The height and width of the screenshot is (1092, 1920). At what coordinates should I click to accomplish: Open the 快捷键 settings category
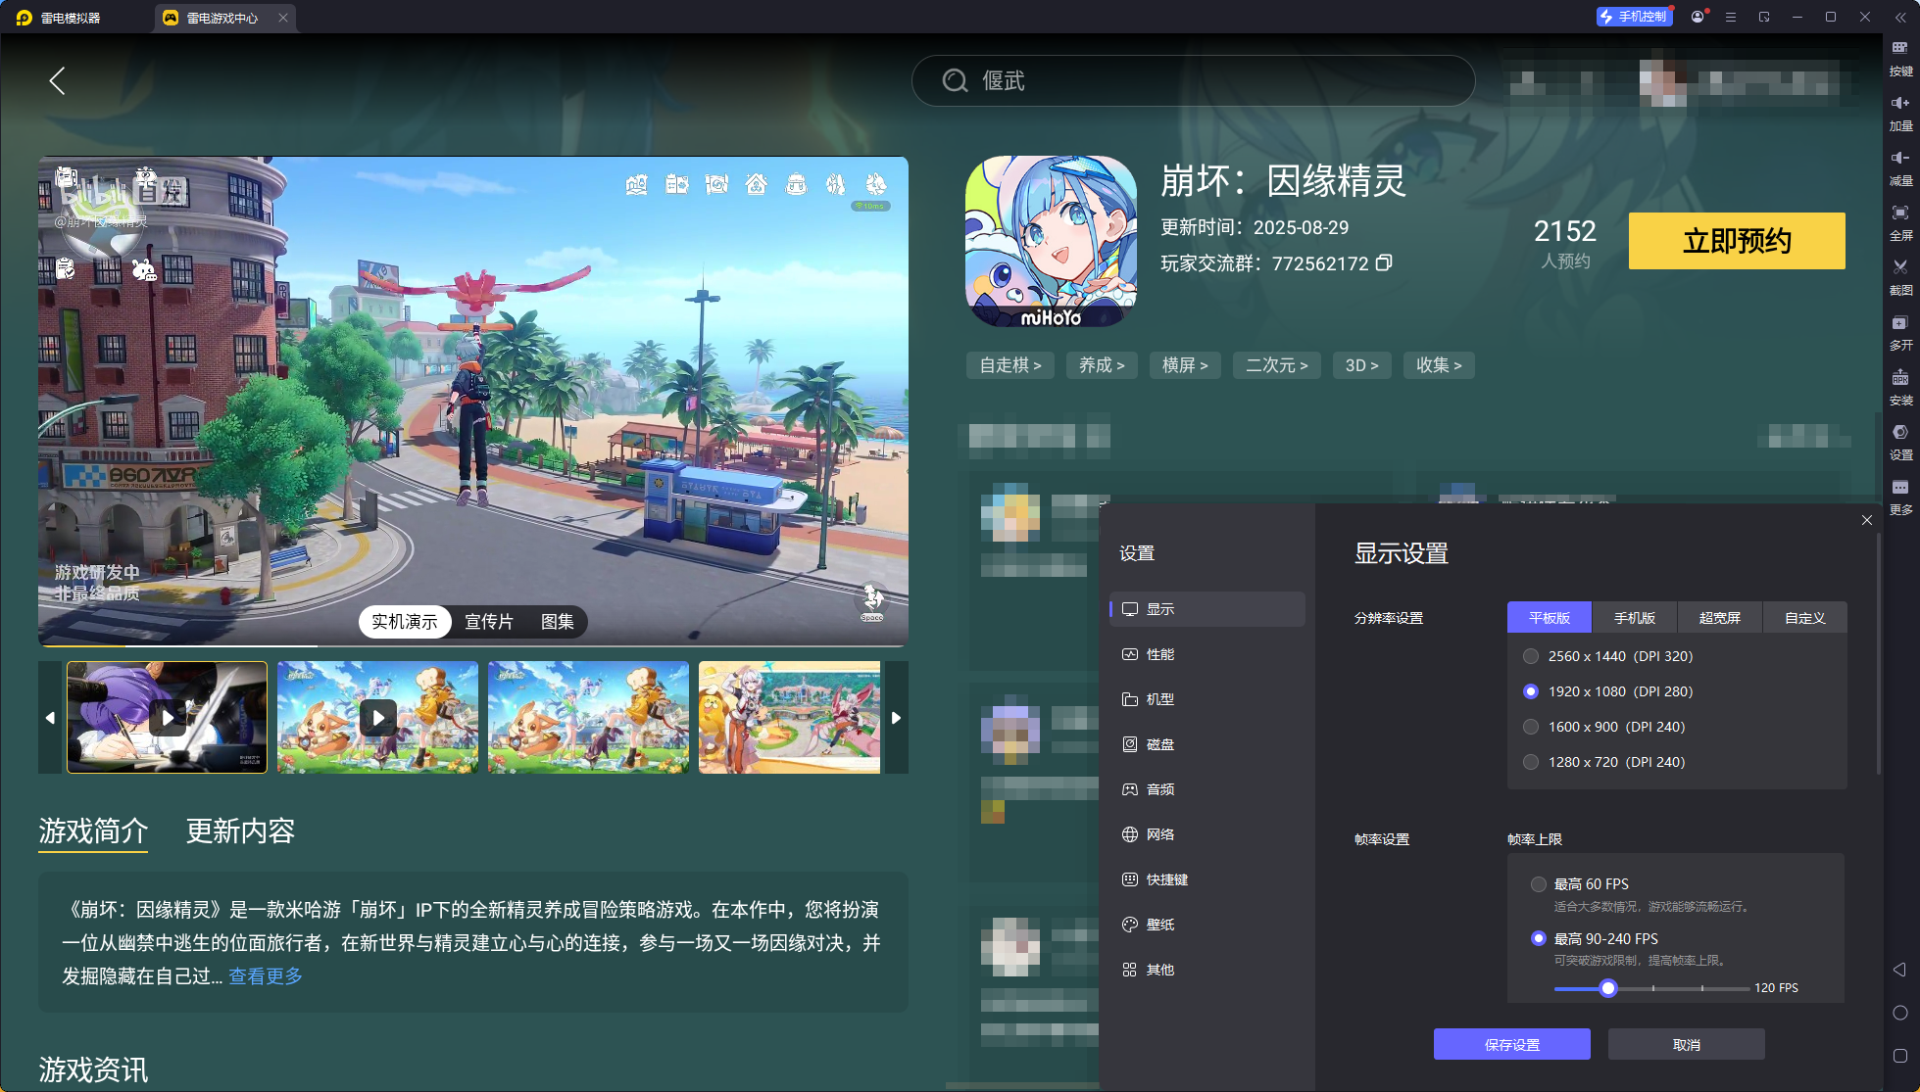[x=1207, y=879]
